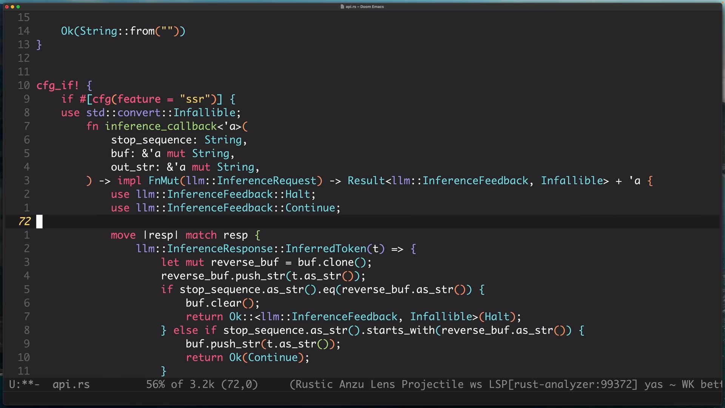Click the fn inference_callback function name
The image size is (725, 408).
tap(161, 126)
